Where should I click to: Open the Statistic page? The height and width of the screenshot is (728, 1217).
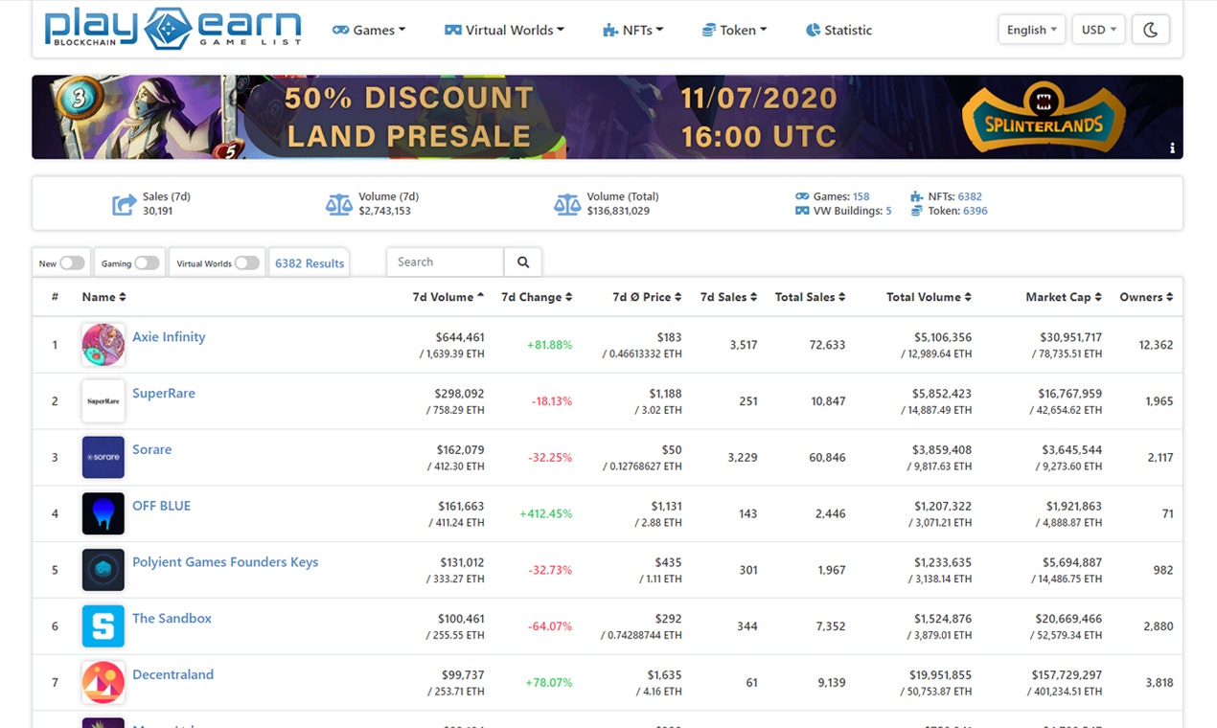pyautogui.click(x=838, y=30)
